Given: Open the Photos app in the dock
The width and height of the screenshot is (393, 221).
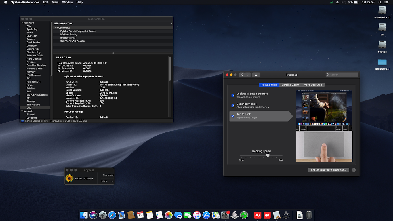Looking at the screenshot, I should [x=169, y=215].
